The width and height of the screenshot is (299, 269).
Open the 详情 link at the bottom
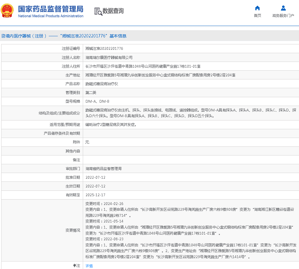[89, 266]
